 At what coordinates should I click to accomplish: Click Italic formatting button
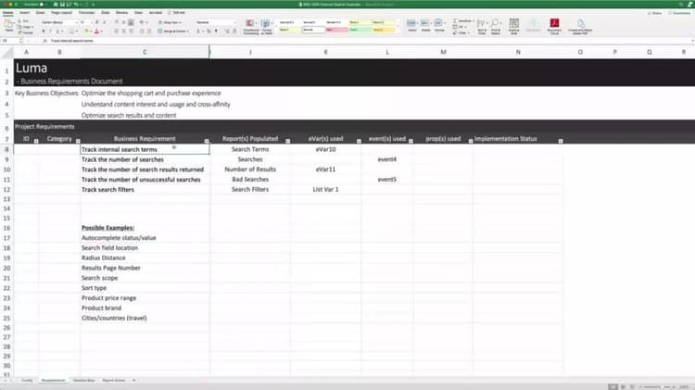point(51,31)
